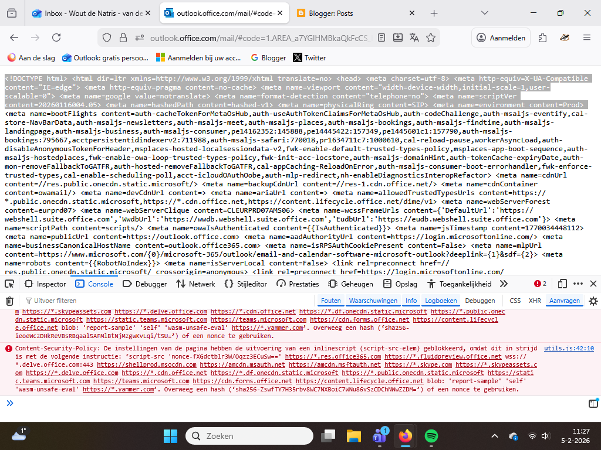Toggle Fouten filter
The width and height of the screenshot is (601, 450).
330,301
